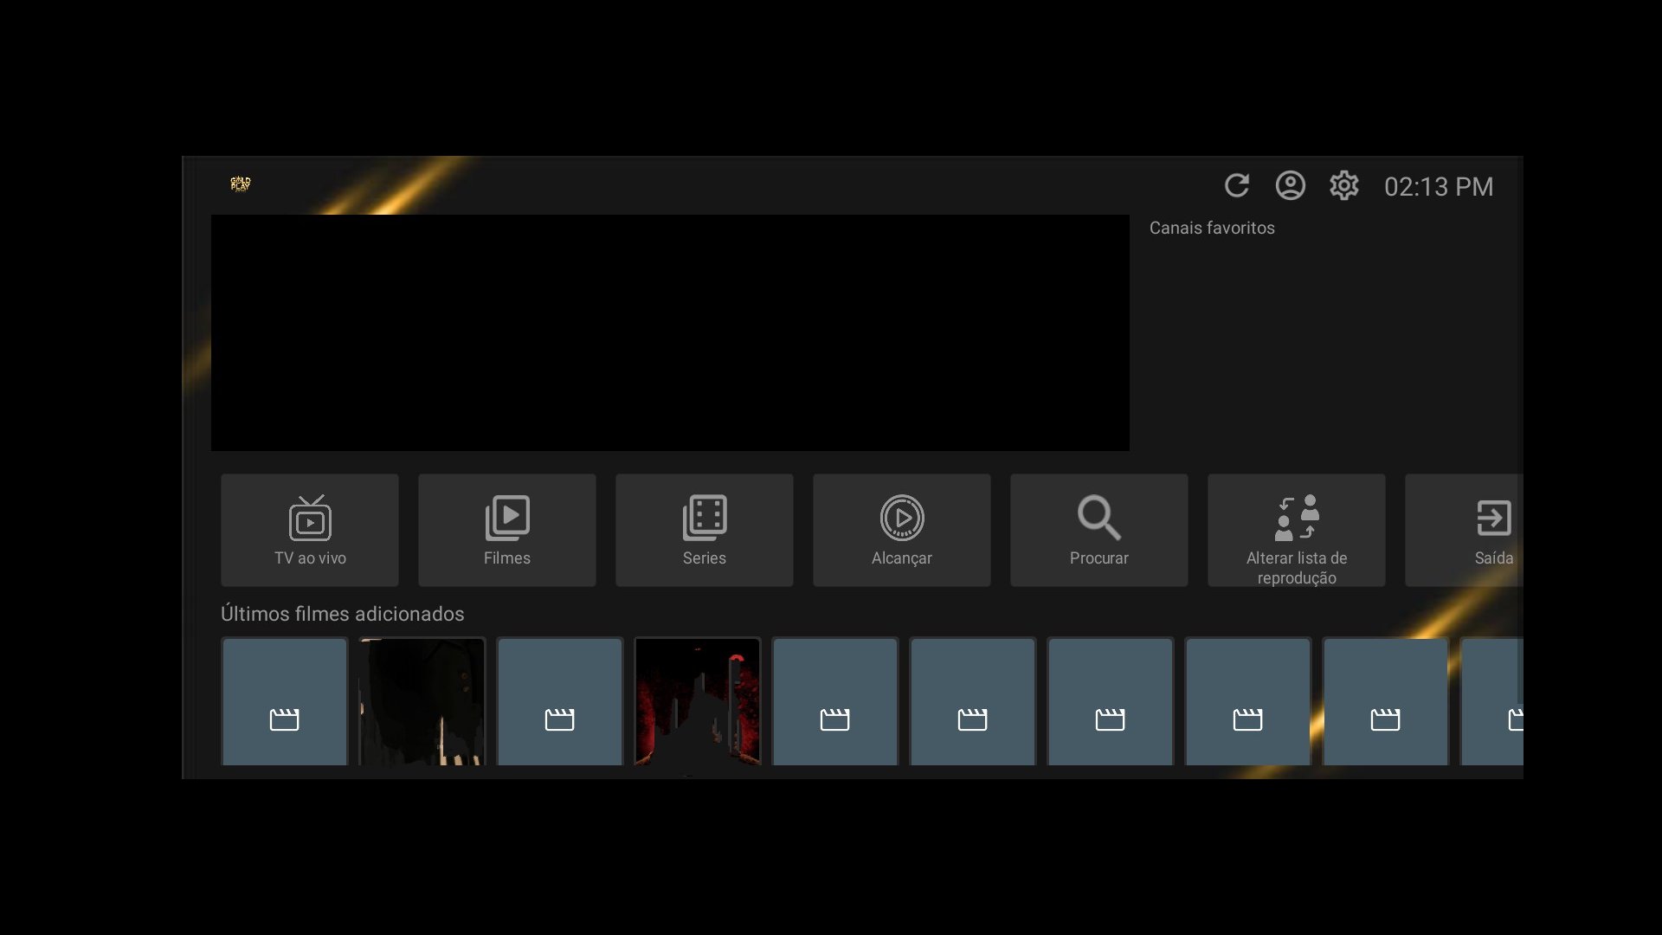Open Alterar lista de reprodução

click(x=1296, y=530)
